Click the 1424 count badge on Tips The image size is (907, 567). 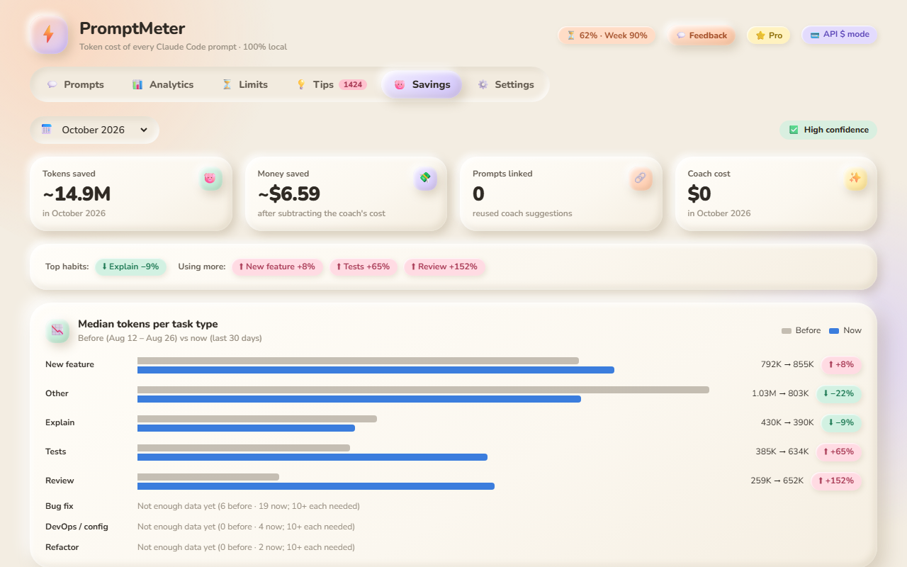click(353, 85)
